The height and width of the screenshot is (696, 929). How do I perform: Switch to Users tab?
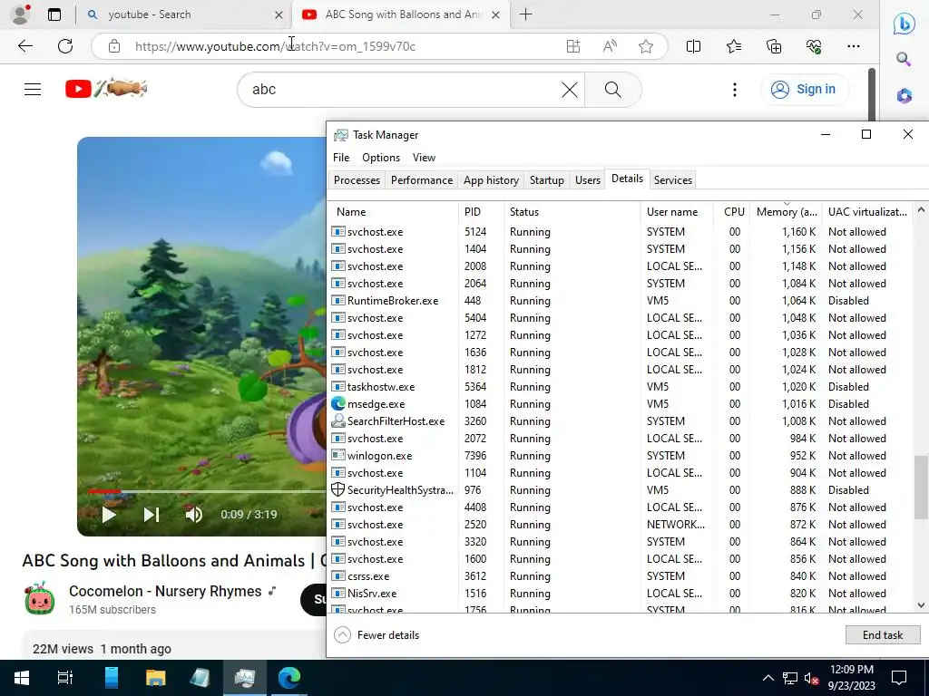click(587, 180)
